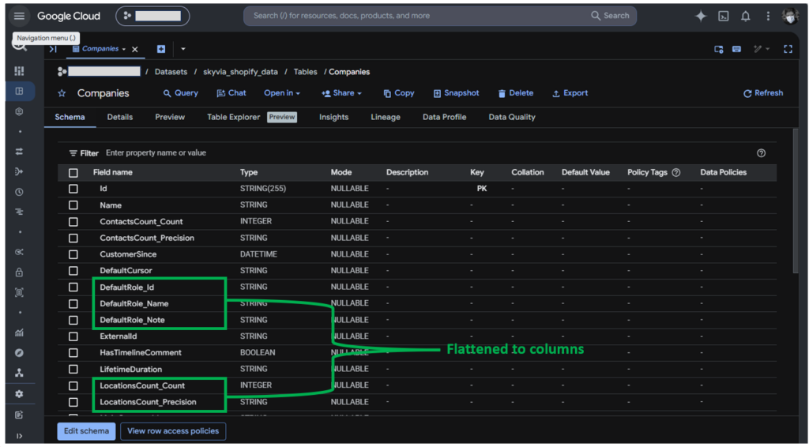Switch to the Lineage tab
The height and width of the screenshot is (447, 809).
[386, 117]
